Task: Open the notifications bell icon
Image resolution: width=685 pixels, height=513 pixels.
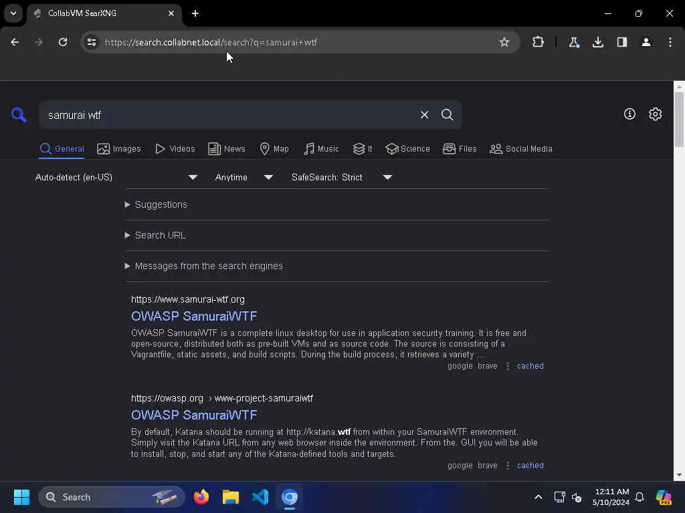Action: pyautogui.click(x=640, y=497)
